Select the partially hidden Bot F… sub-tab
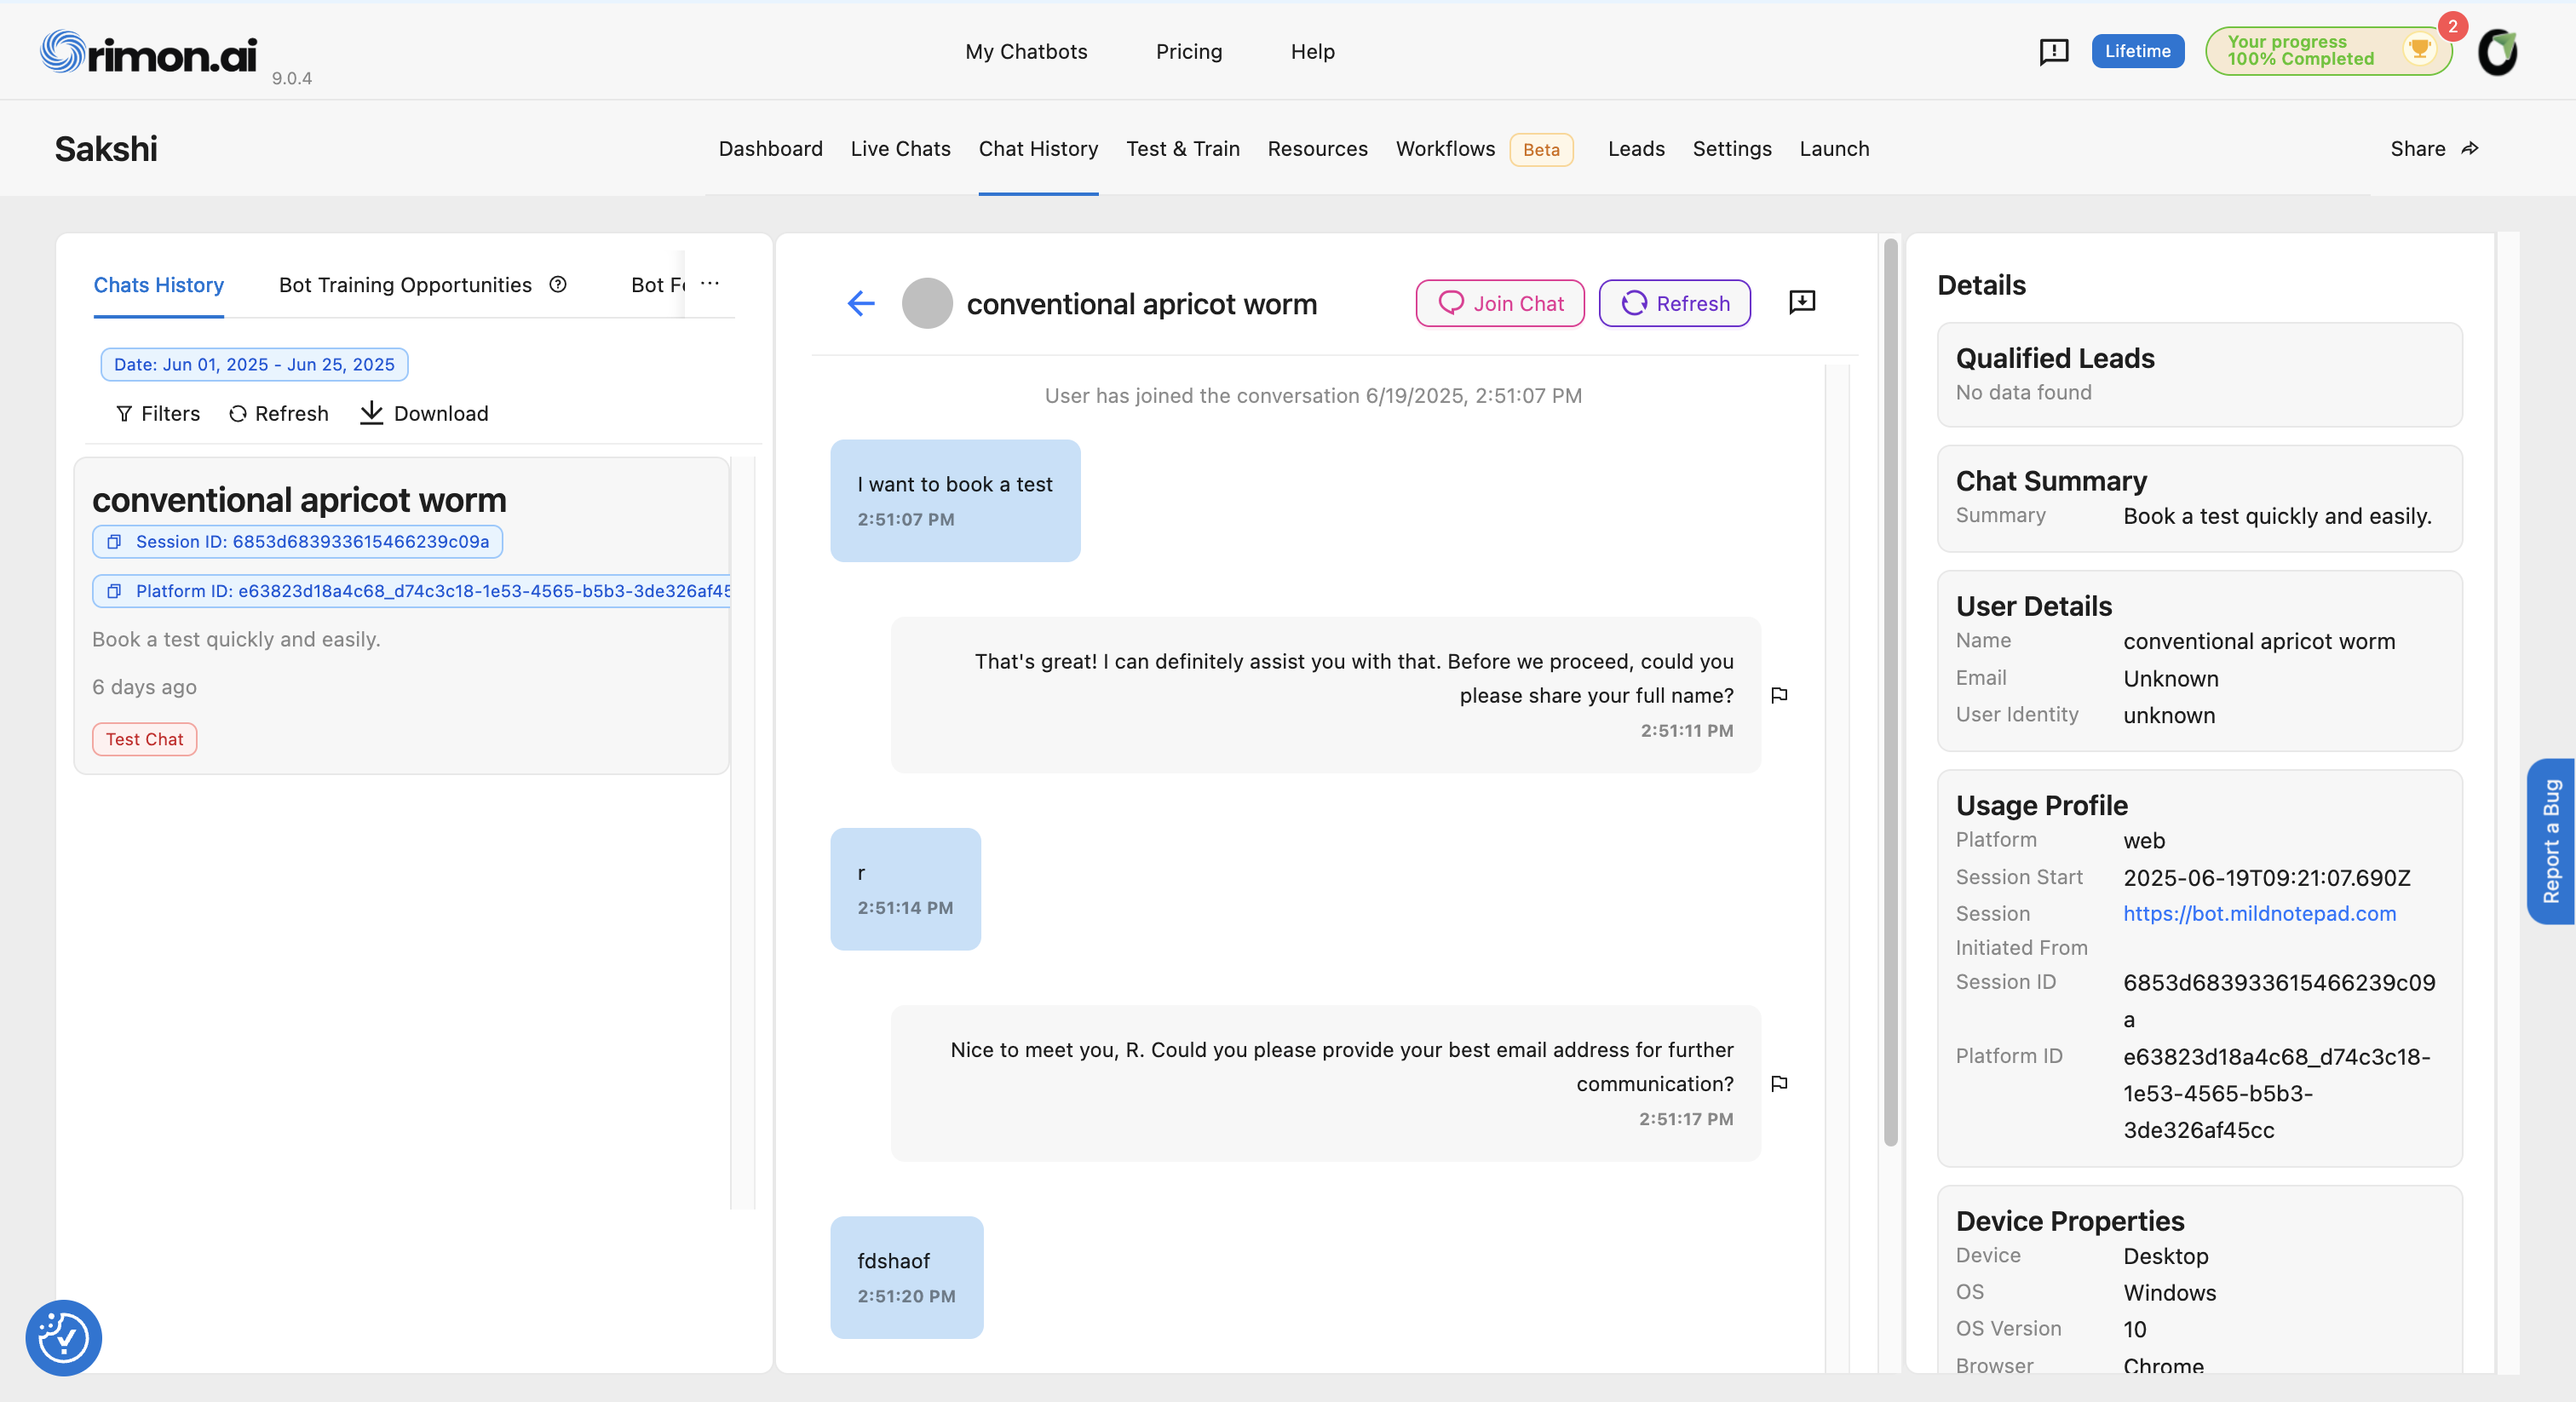This screenshot has height=1402, width=2576. pyautogui.click(x=657, y=285)
